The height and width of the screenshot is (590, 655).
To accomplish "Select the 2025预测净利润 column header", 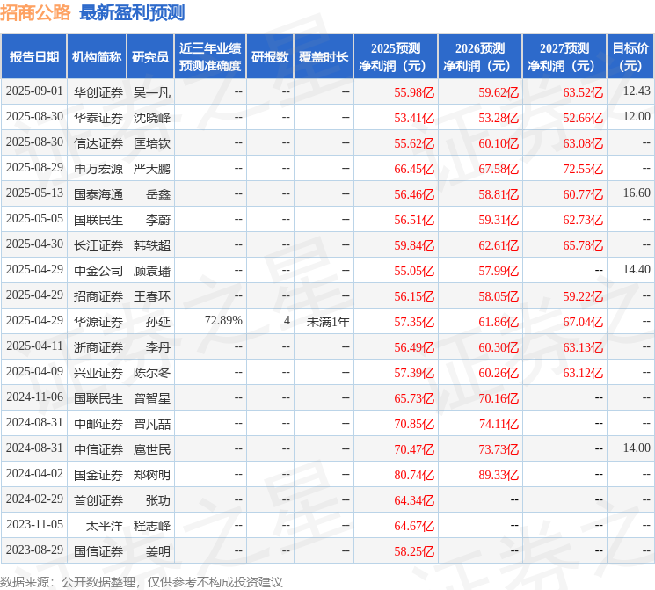I will pos(396,57).
